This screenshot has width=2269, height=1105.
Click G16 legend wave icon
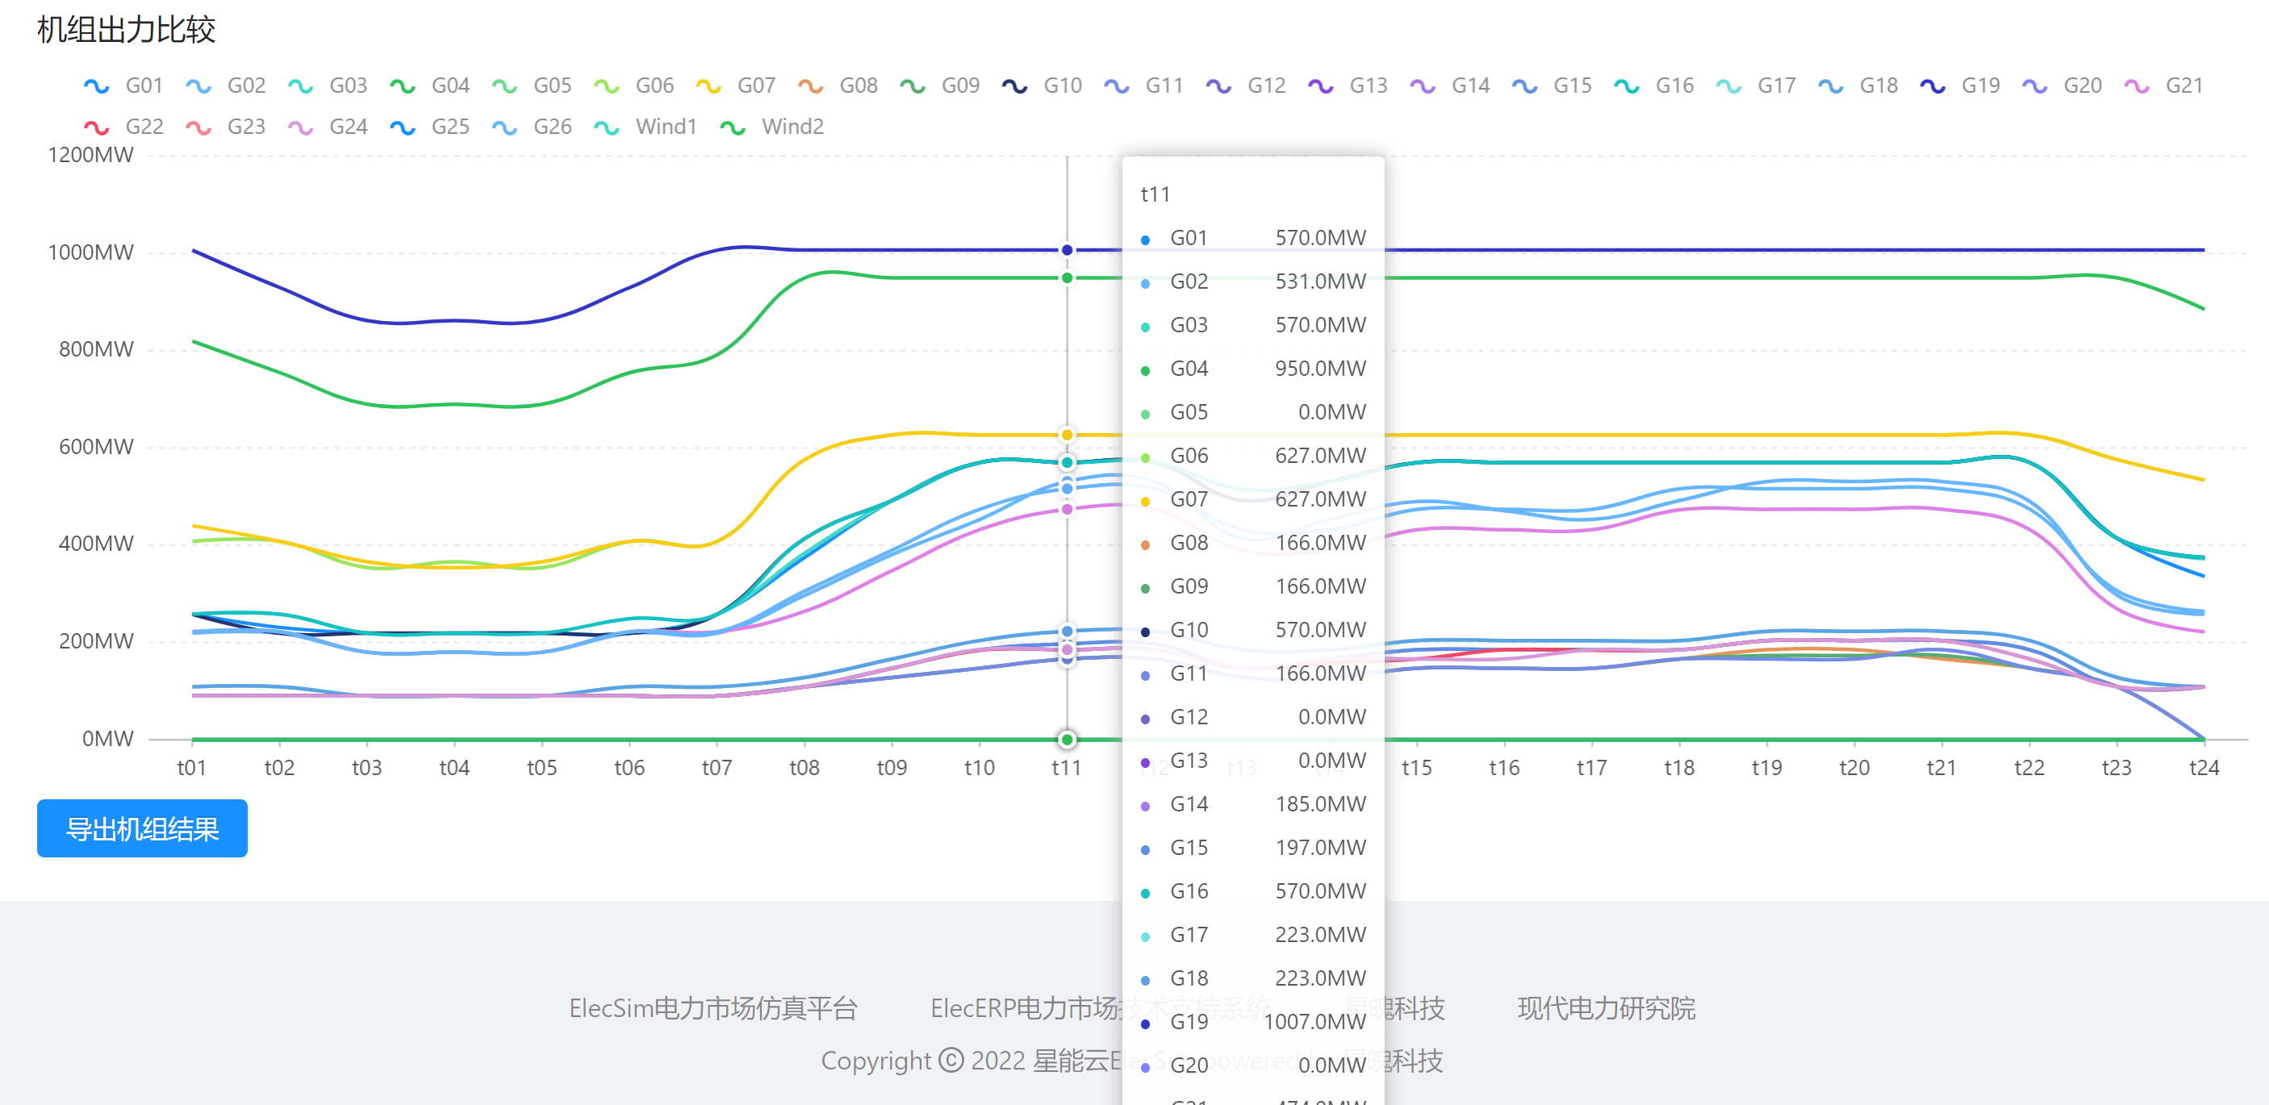point(1627,85)
